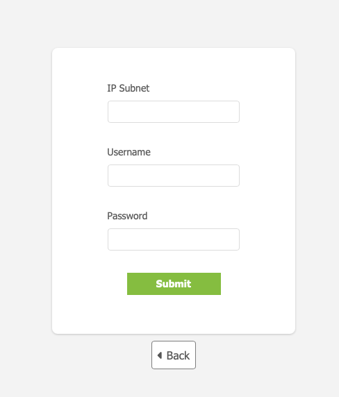Set focus on the Username textbox

coord(174,176)
